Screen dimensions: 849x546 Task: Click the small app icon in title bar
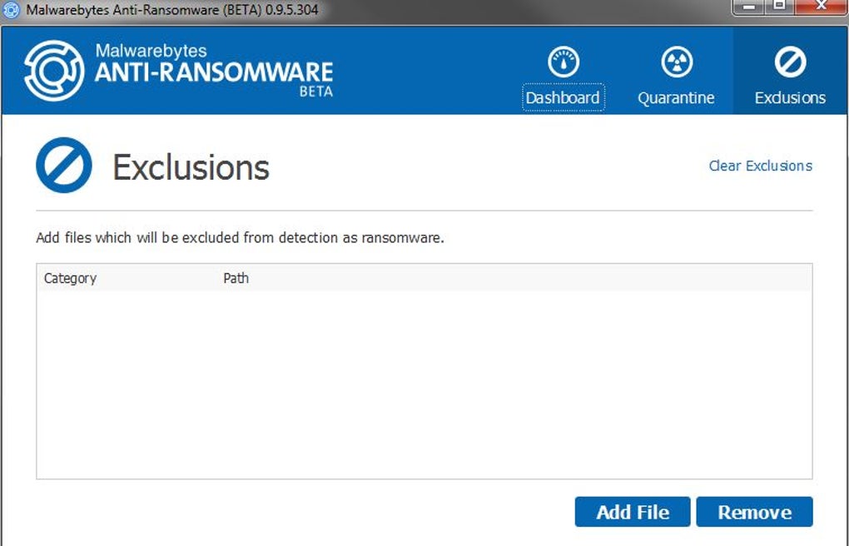tap(12, 11)
